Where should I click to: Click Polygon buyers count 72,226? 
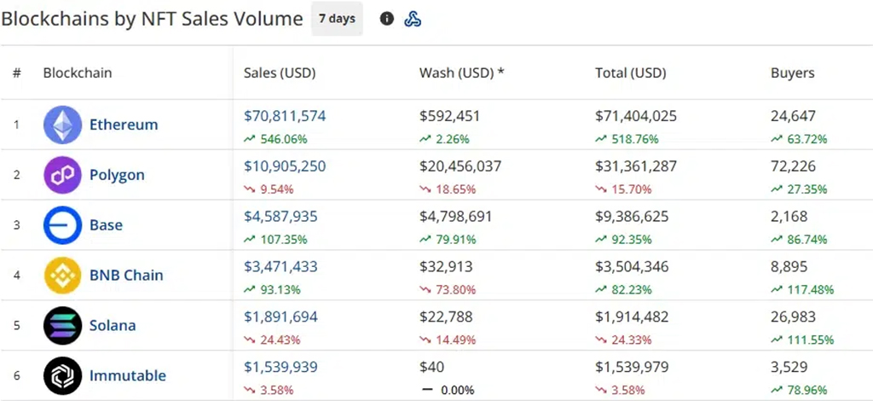(794, 166)
